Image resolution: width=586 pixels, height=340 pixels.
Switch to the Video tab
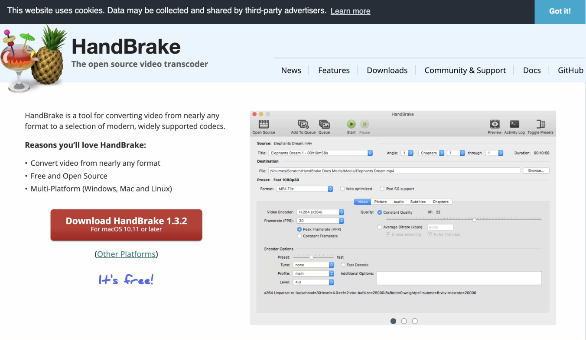(x=362, y=202)
